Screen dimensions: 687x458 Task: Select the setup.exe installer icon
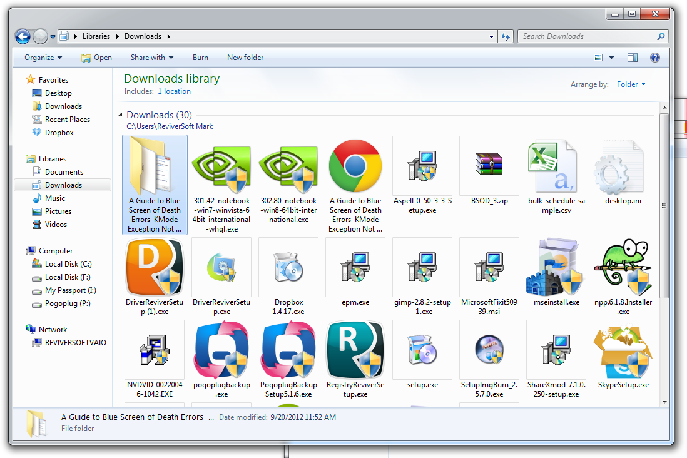pyautogui.click(x=422, y=350)
